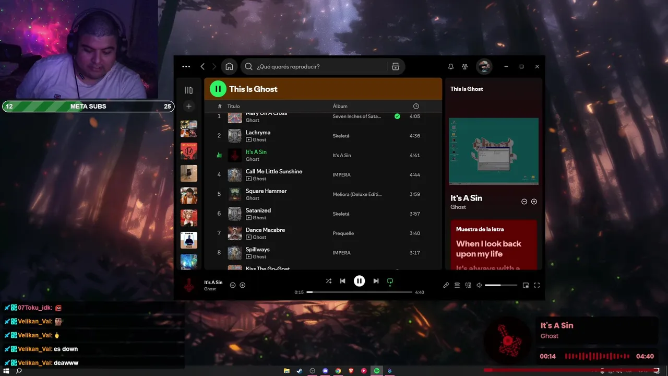Skip to the previous track
This screenshot has height=376, width=668.
point(343,281)
